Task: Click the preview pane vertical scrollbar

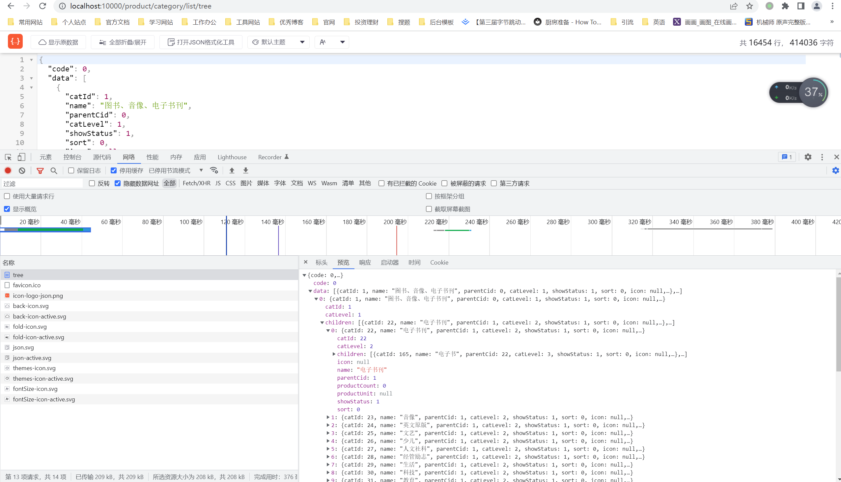Action: pos(838,324)
